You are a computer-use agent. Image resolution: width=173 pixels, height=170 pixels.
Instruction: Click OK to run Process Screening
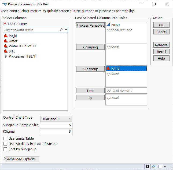point(161,25)
